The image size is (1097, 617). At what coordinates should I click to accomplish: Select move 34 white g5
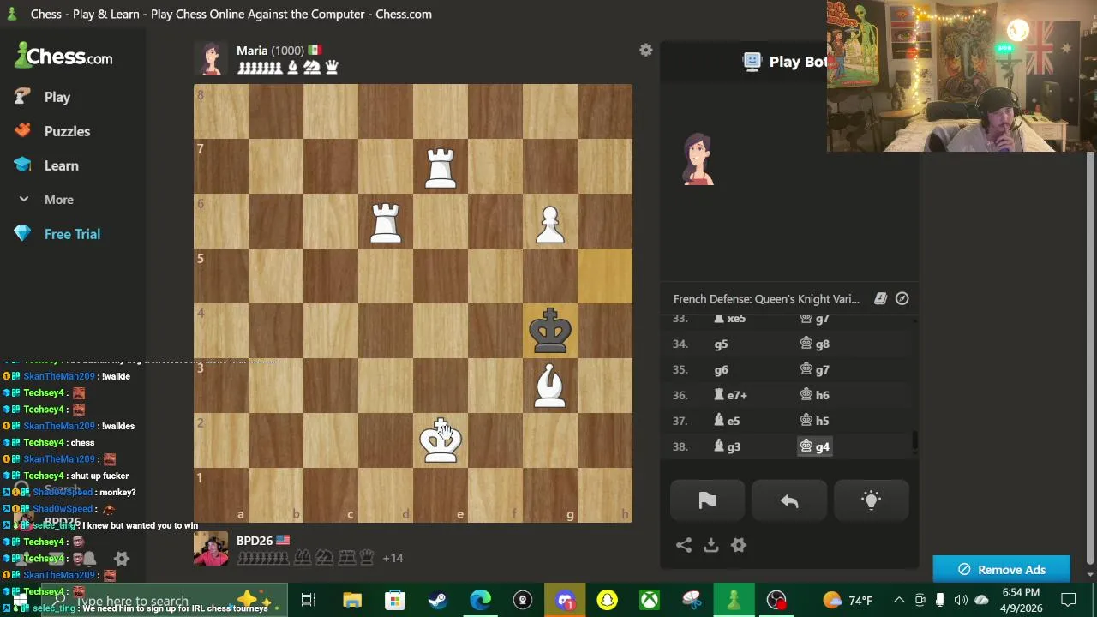[x=721, y=344]
